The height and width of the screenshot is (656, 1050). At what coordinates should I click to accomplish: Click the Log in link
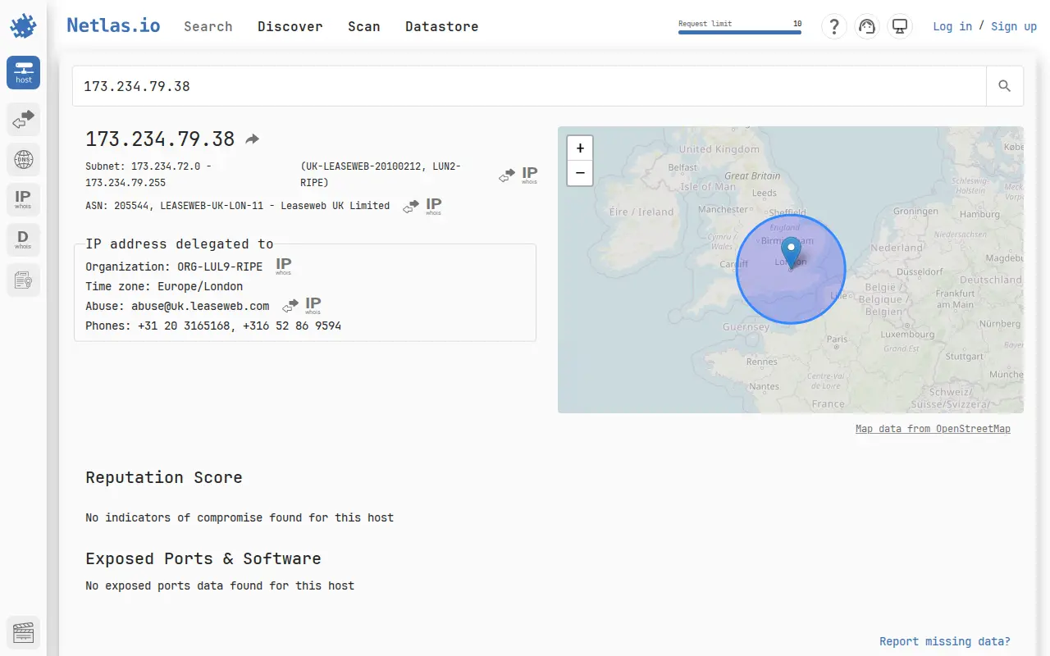pyautogui.click(x=952, y=26)
